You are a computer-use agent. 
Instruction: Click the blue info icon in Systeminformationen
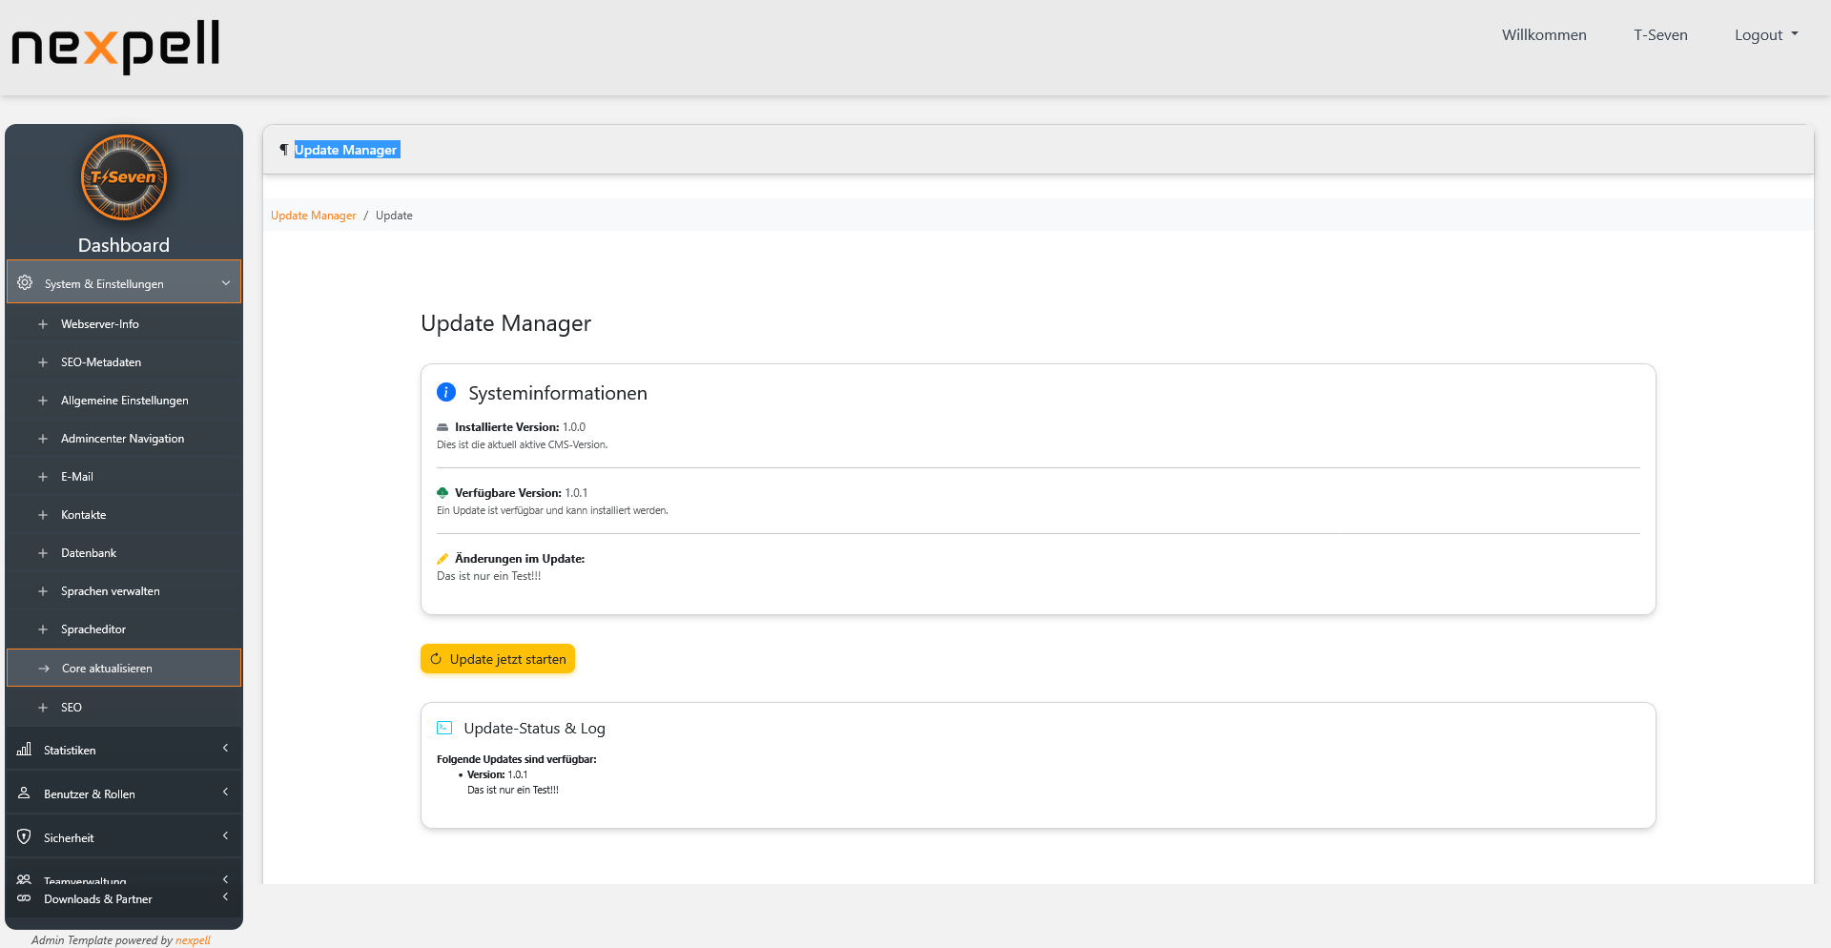click(x=445, y=392)
